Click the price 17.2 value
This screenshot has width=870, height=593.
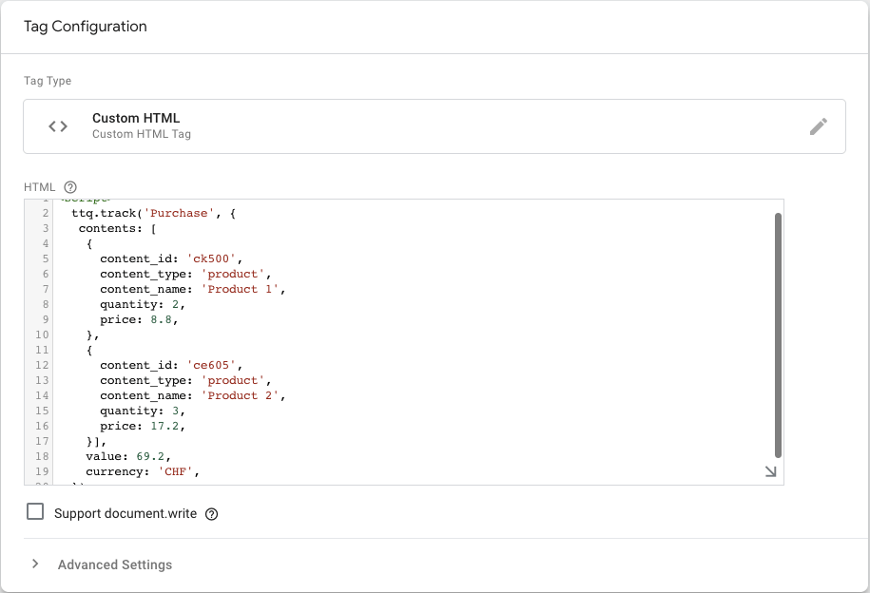pos(164,426)
